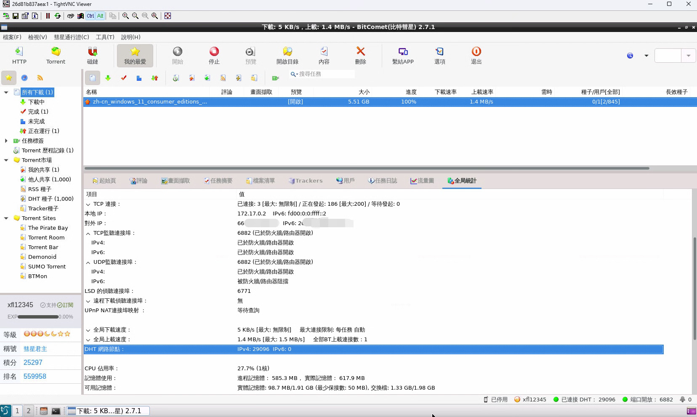Collapse the 所有下載 tree node
697x417 pixels.
[6, 92]
